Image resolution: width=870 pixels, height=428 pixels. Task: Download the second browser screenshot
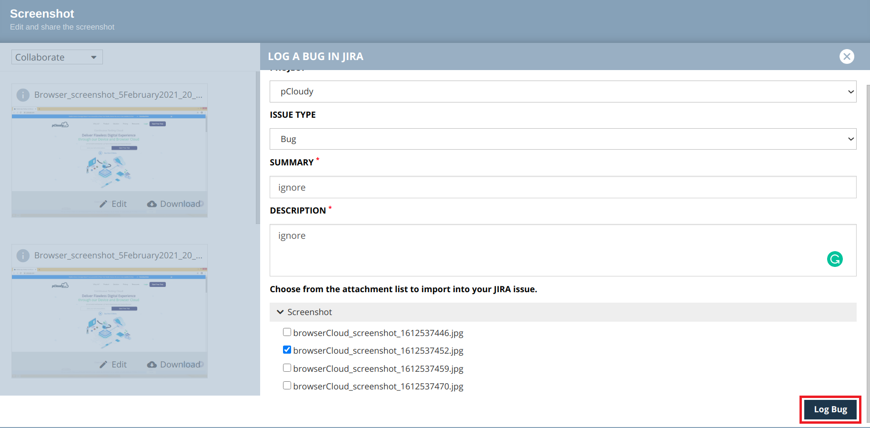174,365
